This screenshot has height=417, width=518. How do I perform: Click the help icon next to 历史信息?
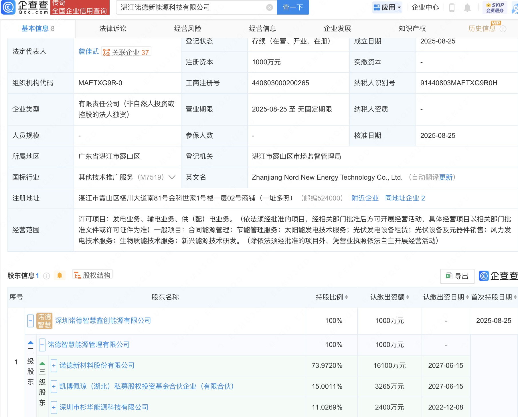(503, 29)
